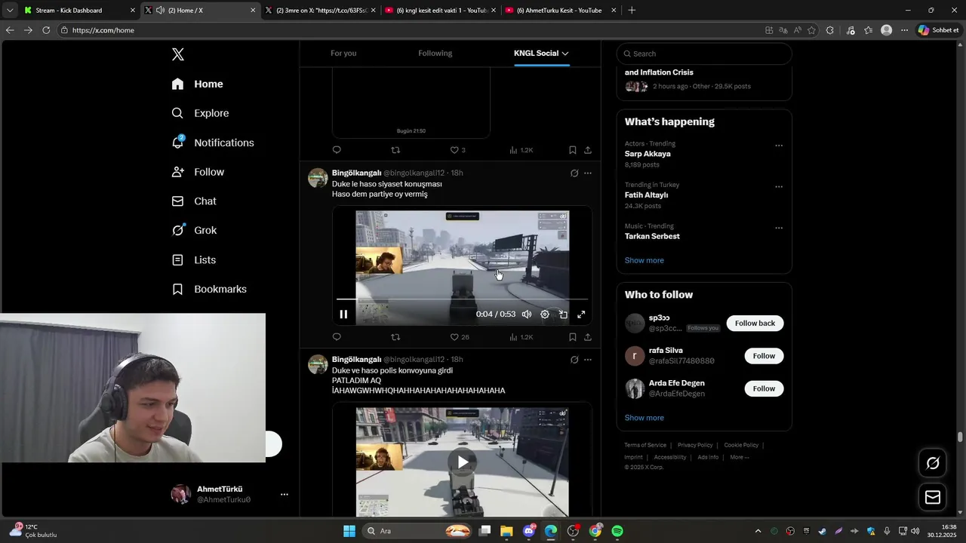
Task: Switch to the Following tab
Action: (435, 54)
